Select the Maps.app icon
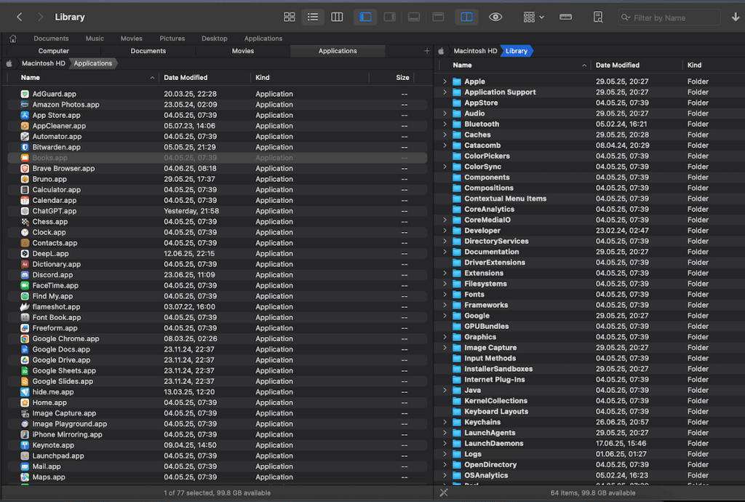Screen dimensions: 745x502 [25, 477]
